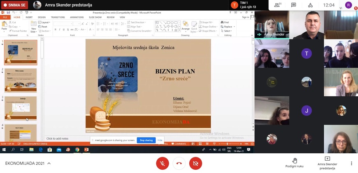Image resolution: width=358 pixels, height=173 pixels.
Task: Click the Hide link in sharing bar
Action: pyautogui.click(x=160, y=140)
